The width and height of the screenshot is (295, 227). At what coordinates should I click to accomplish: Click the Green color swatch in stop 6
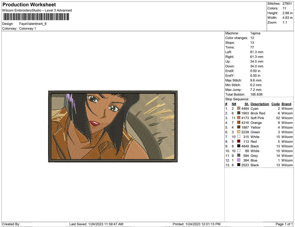[239, 132]
